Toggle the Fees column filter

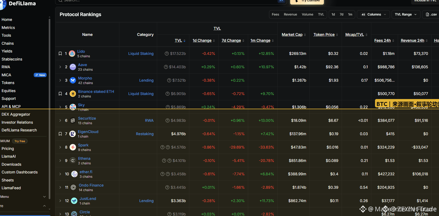tap(275, 14)
